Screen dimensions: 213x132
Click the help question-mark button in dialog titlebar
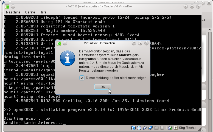[134, 43]
